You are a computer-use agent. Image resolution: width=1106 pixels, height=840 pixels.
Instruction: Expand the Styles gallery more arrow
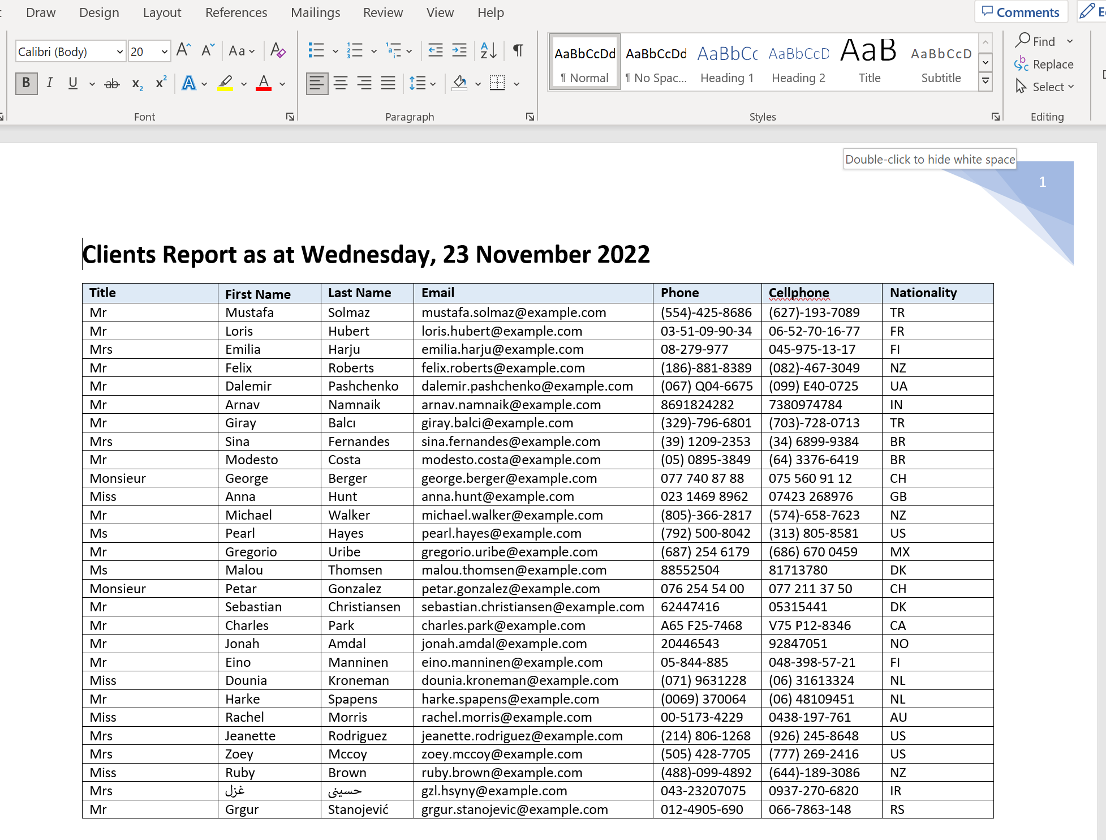(x=985, y=82)
